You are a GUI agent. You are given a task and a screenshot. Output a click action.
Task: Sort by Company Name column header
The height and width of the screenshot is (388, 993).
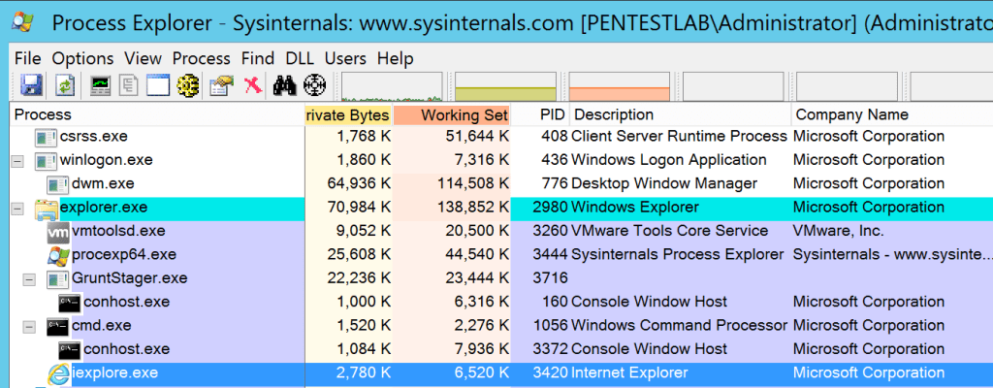coord(846,114)
